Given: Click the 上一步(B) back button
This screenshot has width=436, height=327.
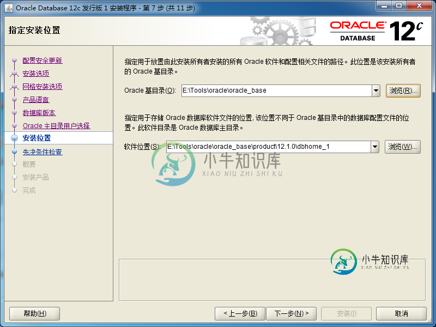Looking at the screenshot, I should click(240, 314).
